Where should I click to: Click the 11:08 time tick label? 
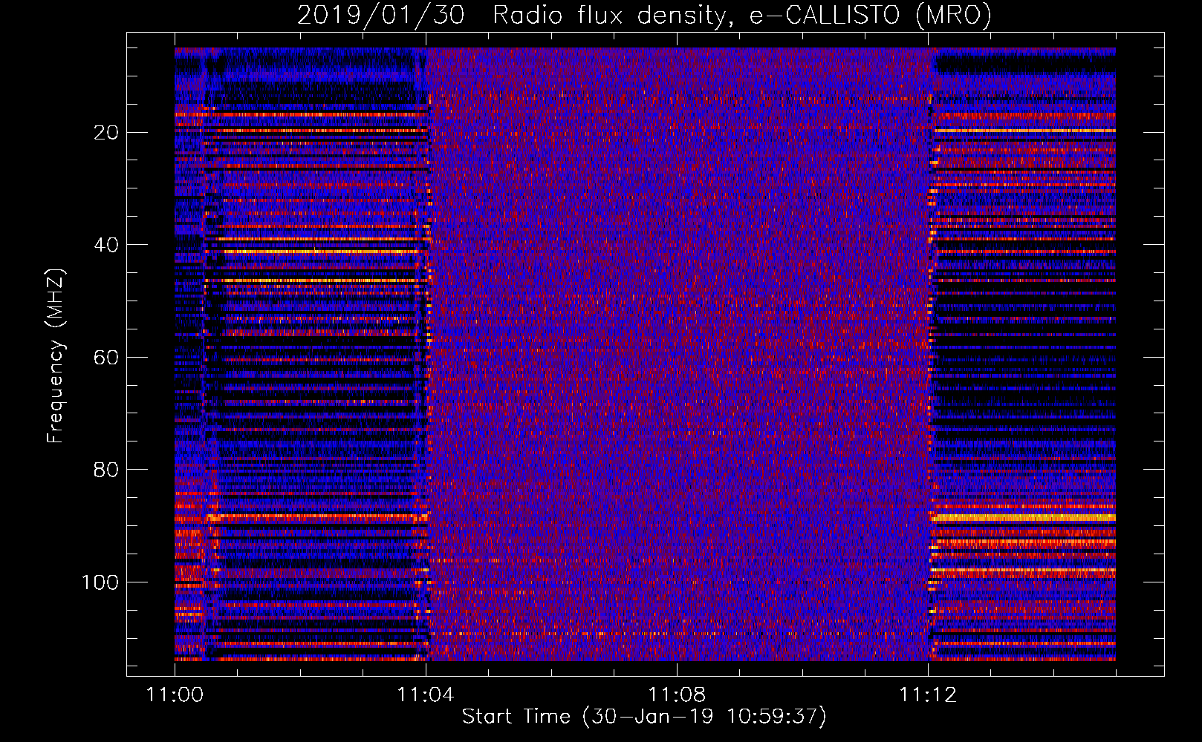[677, 695]
